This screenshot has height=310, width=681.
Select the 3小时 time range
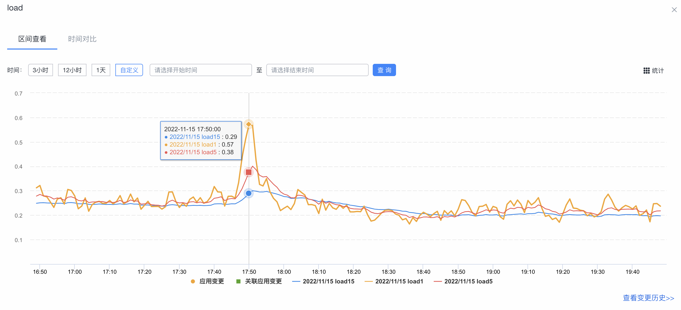click(40, 70)
